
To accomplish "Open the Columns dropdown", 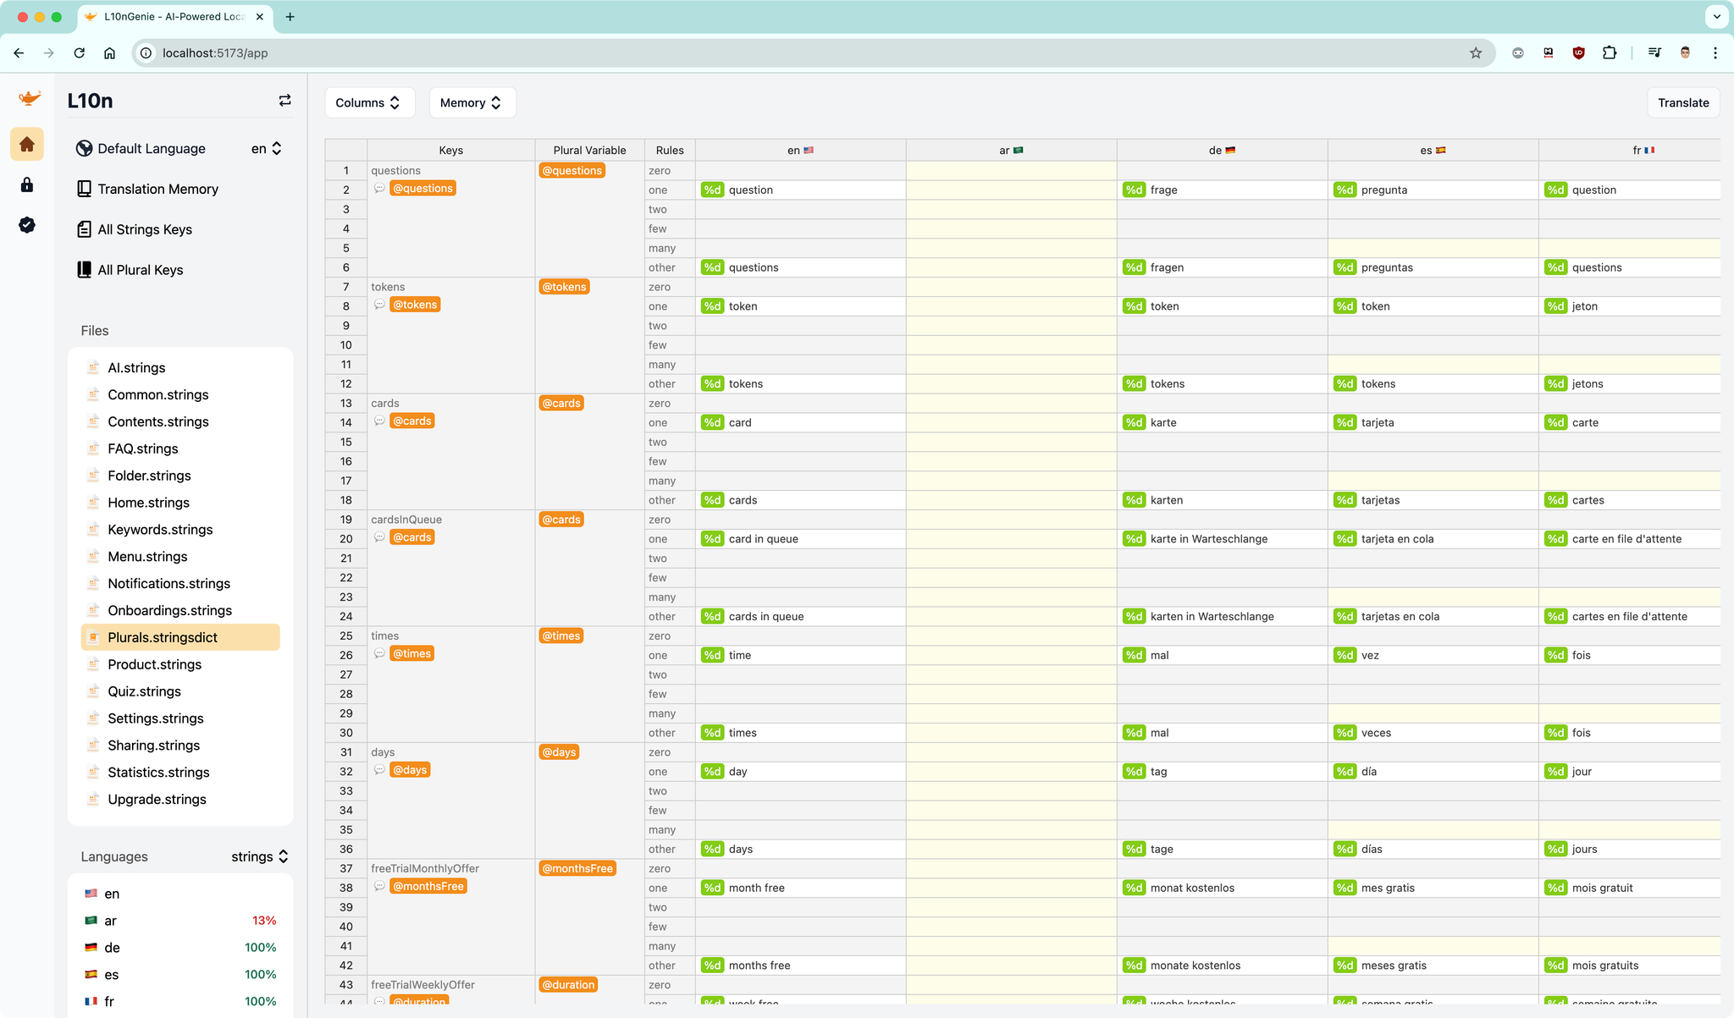I will (370, 102).
